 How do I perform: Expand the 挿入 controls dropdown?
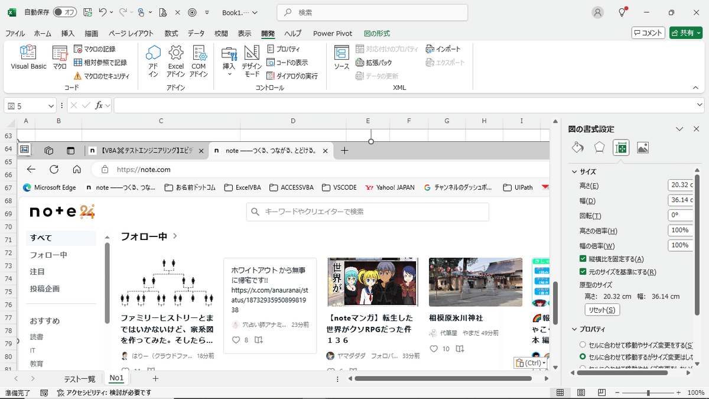pos(229,74)
